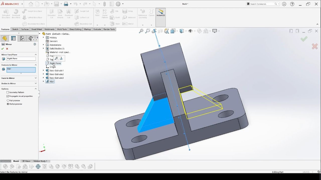This screenshot has width=321, height=180.
Task: Select the Rib feature tool
Action: point(114,11)
